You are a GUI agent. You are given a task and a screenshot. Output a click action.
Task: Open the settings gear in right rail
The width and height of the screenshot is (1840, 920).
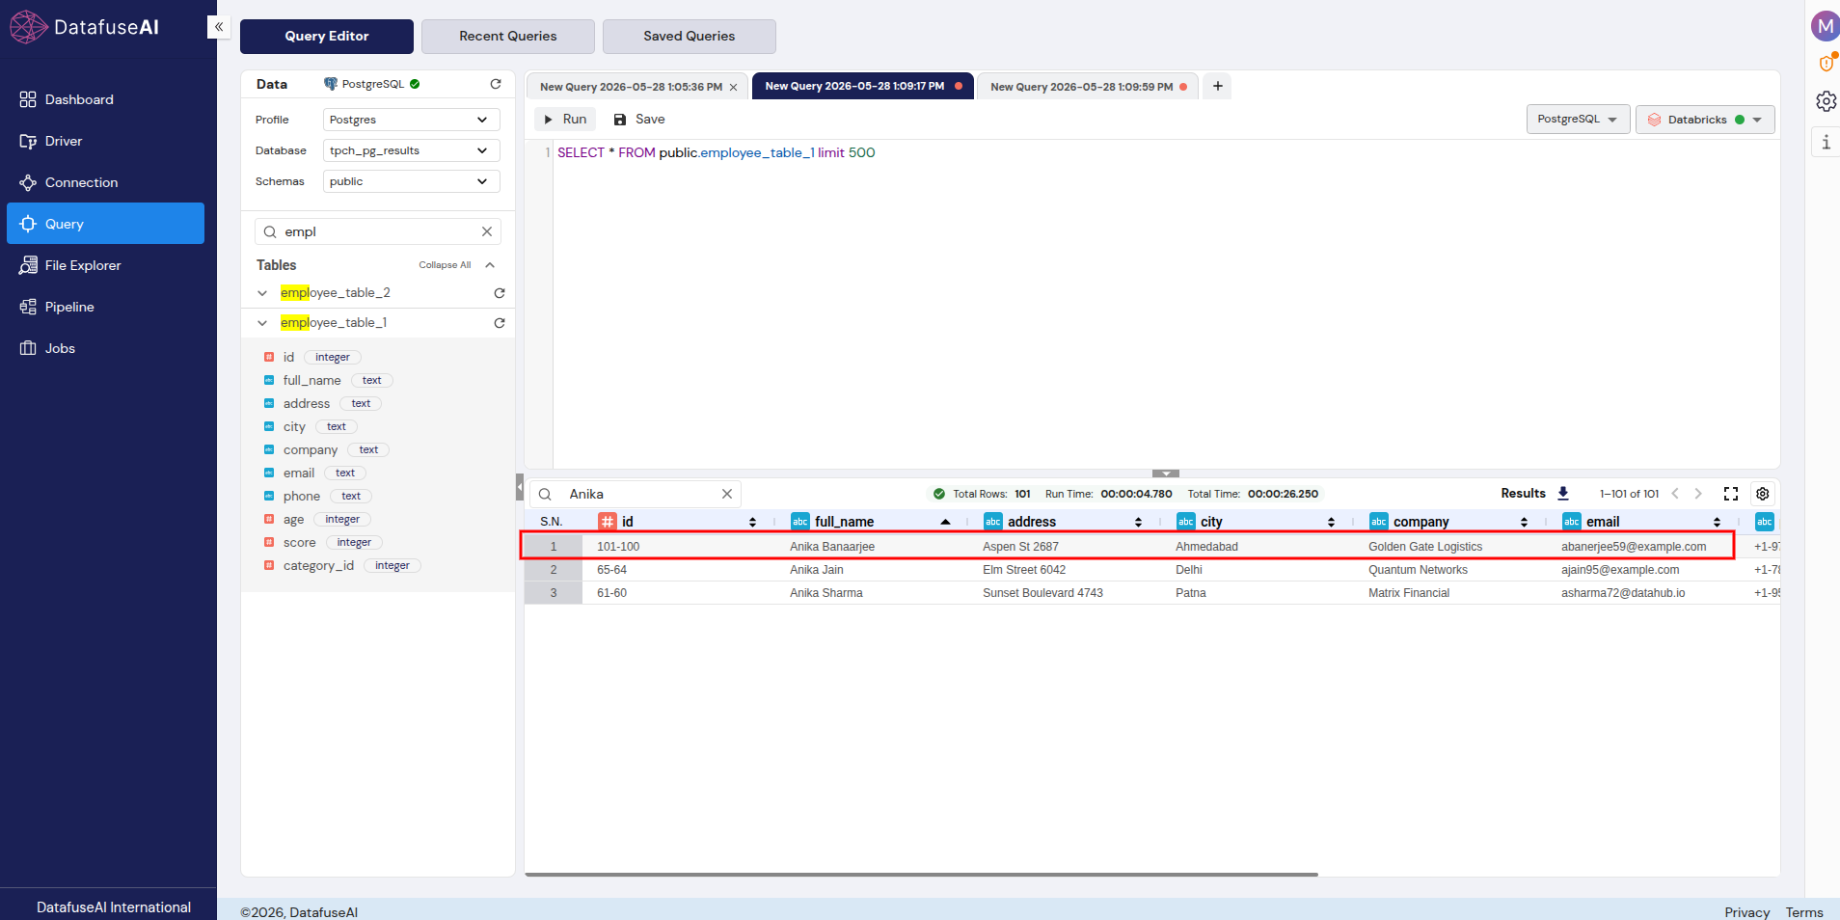coord(1826,101)
